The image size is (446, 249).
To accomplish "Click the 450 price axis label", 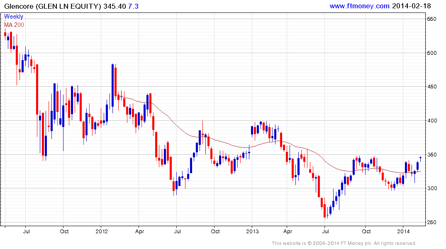I will [431, 87].
